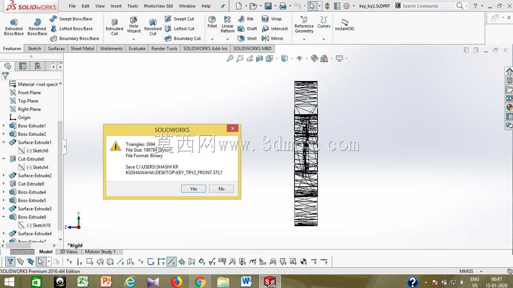The image size is (513, 288).
Task: Collapse the Cut-Extrude6 feature
Action: click(x=4, y=159)
